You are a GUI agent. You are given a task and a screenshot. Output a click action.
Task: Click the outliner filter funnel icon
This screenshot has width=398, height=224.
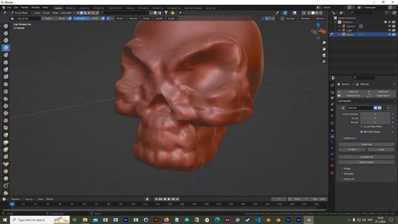(387, 12)
